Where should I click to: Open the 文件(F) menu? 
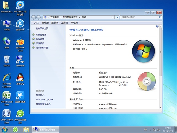pos(36,23)
